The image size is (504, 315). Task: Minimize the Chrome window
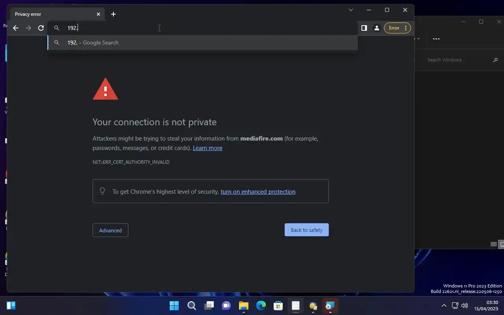click(x=369, y=10)
